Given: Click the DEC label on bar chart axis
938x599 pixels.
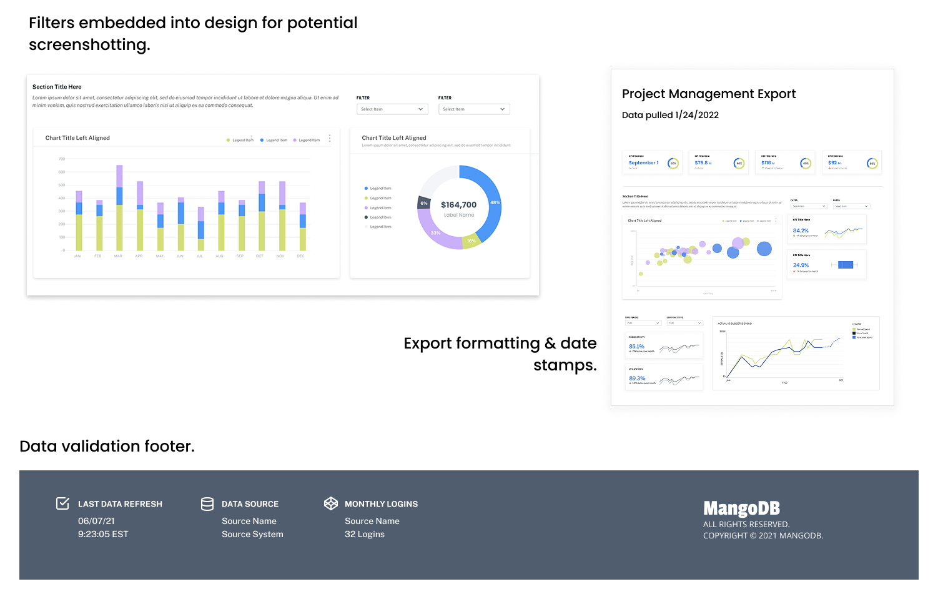Looking at the screenshot, I should (301, 256).
